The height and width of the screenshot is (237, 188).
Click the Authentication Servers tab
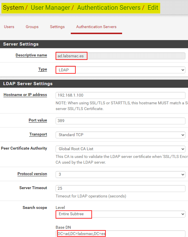click(96, 27)
